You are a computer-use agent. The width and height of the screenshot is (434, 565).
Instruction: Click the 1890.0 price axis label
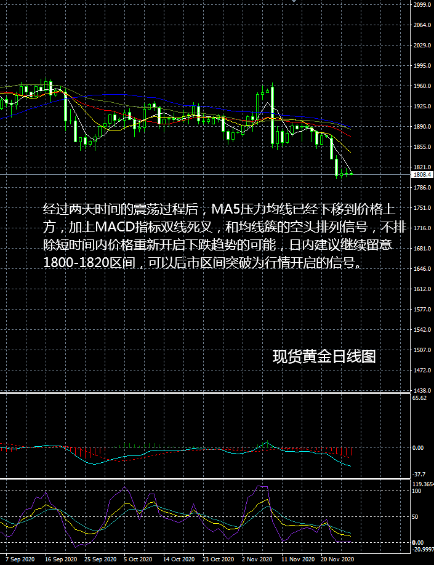point(422,126)
